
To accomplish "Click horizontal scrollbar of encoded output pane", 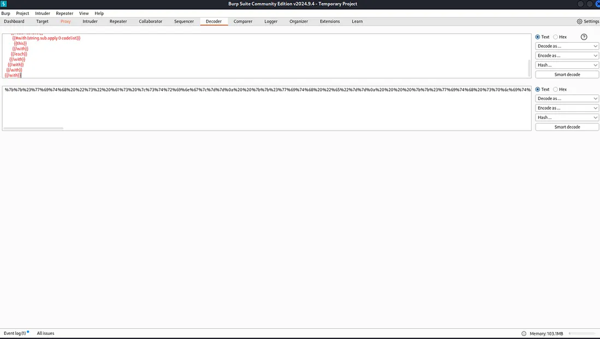I will point(33,128).
